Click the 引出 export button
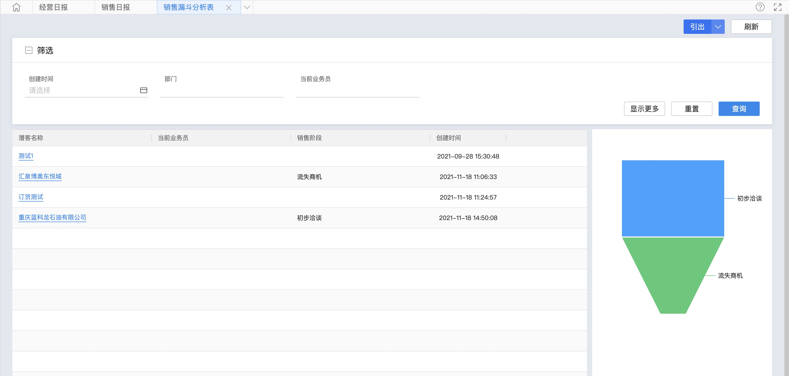 (x=697, y=27)
